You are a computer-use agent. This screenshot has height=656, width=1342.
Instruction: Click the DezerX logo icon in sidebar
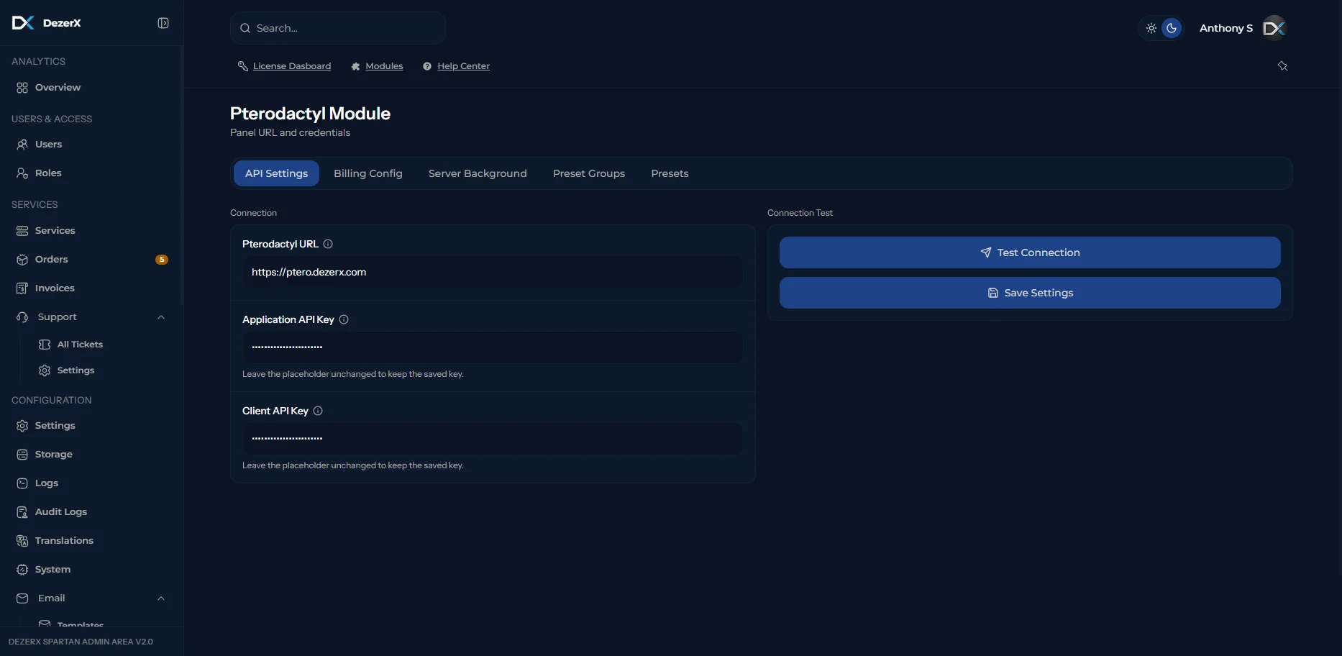23,23
